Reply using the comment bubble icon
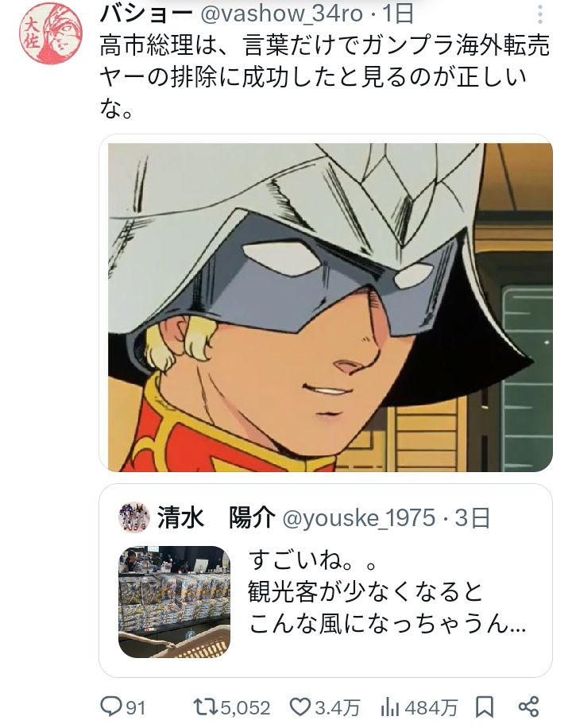Image resolution: width=572 pixels, height=728 pixels. click(111, 707)
